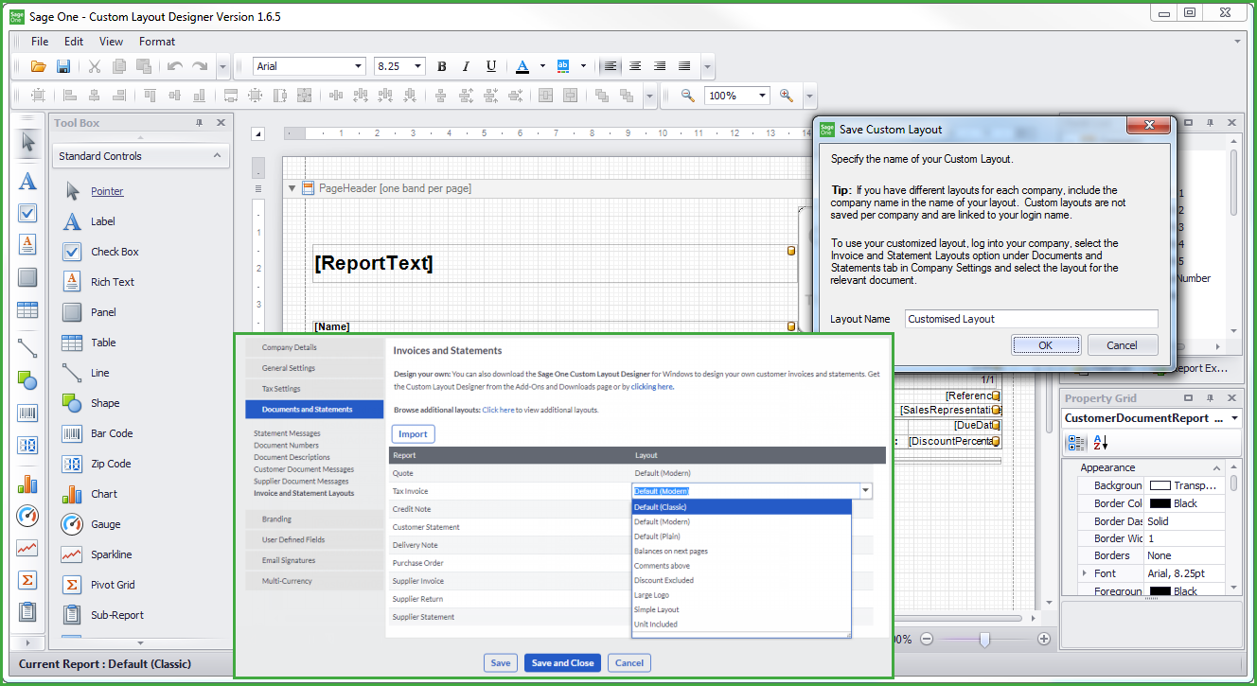Expand the Font property
The width and height of the screenshot is (1257, 686).
click(1085, 573)
